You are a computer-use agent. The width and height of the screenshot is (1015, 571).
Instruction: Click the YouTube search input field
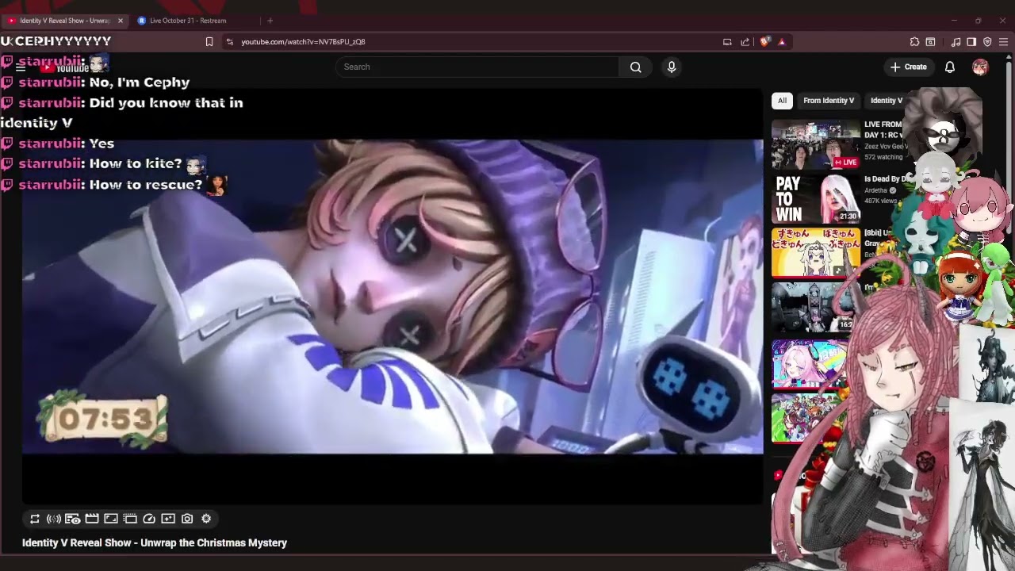[x=477, y=67]
